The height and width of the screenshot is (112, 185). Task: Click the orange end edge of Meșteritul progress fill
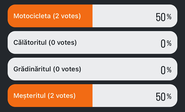(x=91, y=96)
